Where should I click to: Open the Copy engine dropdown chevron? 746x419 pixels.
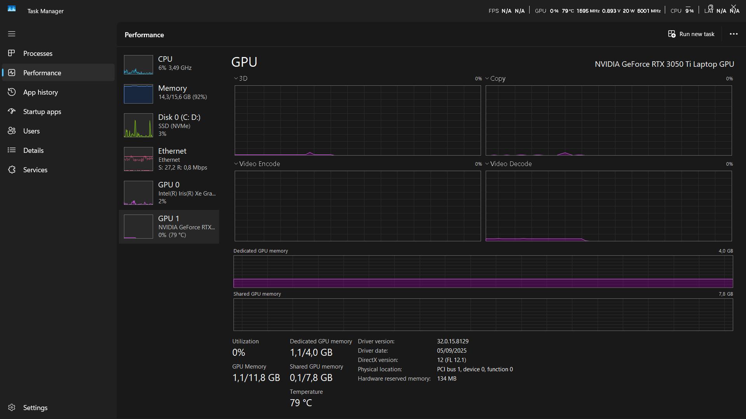(487, 78)
